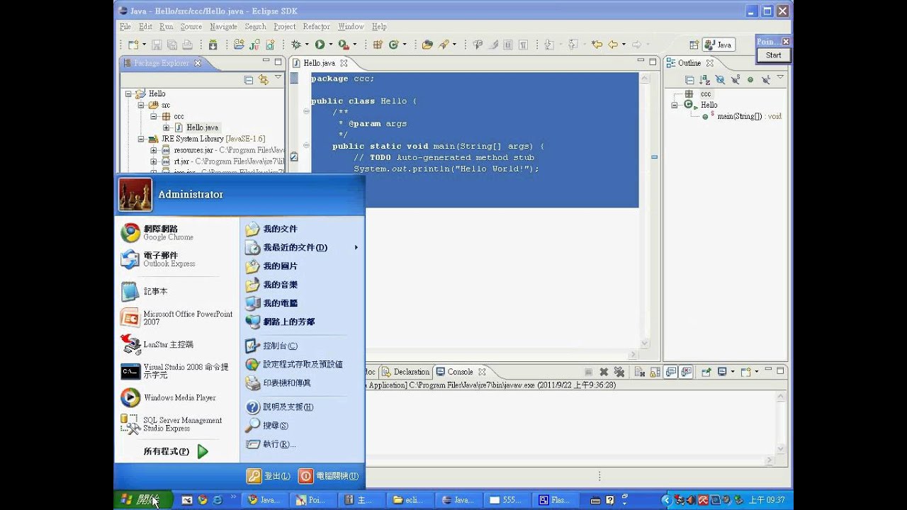This screenshot has height=510, width=907.
Task: Toggle Show Console on standard error change
Action: [x=685, y=371]
